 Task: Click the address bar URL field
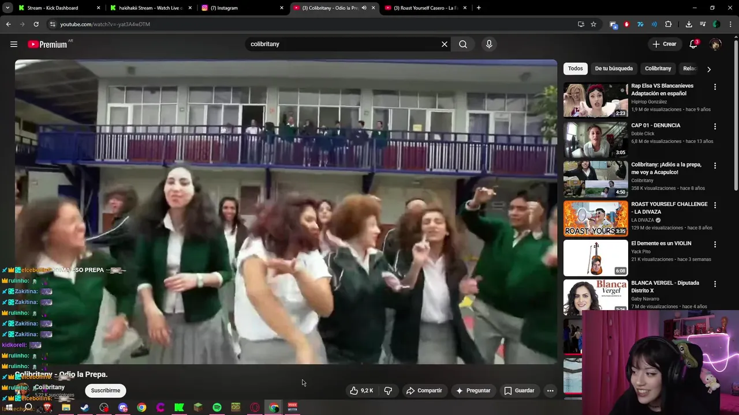pos(312,24)
